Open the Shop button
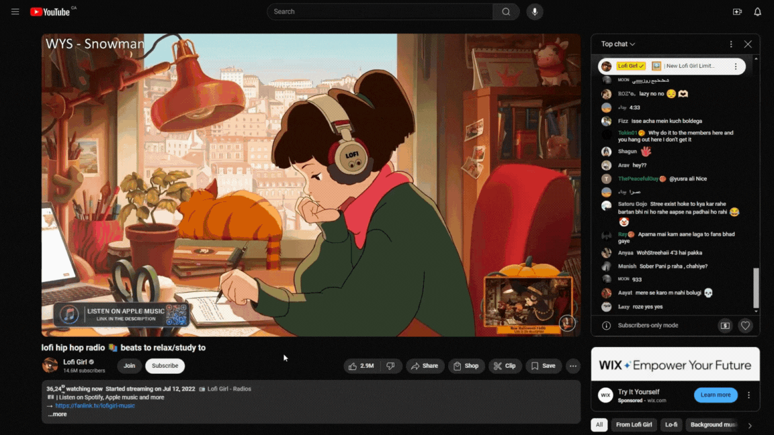Screen dimensions: 774x435 coord(466,366)
